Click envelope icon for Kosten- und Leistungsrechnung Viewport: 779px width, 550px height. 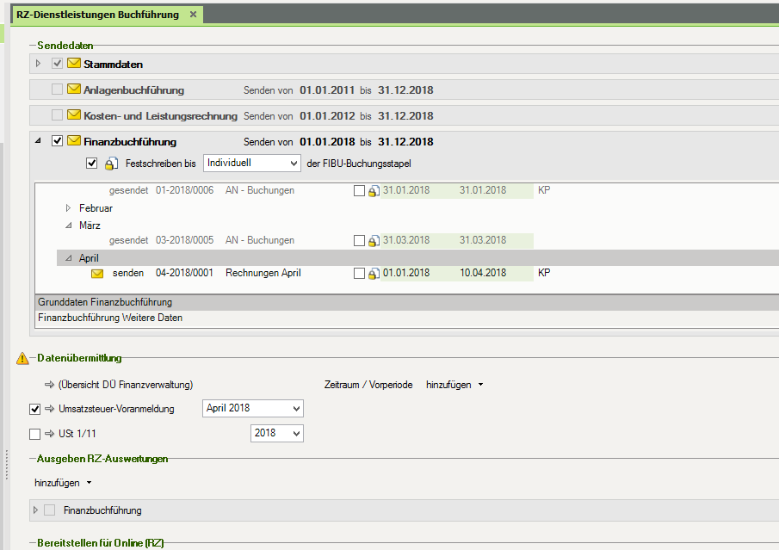74,115
